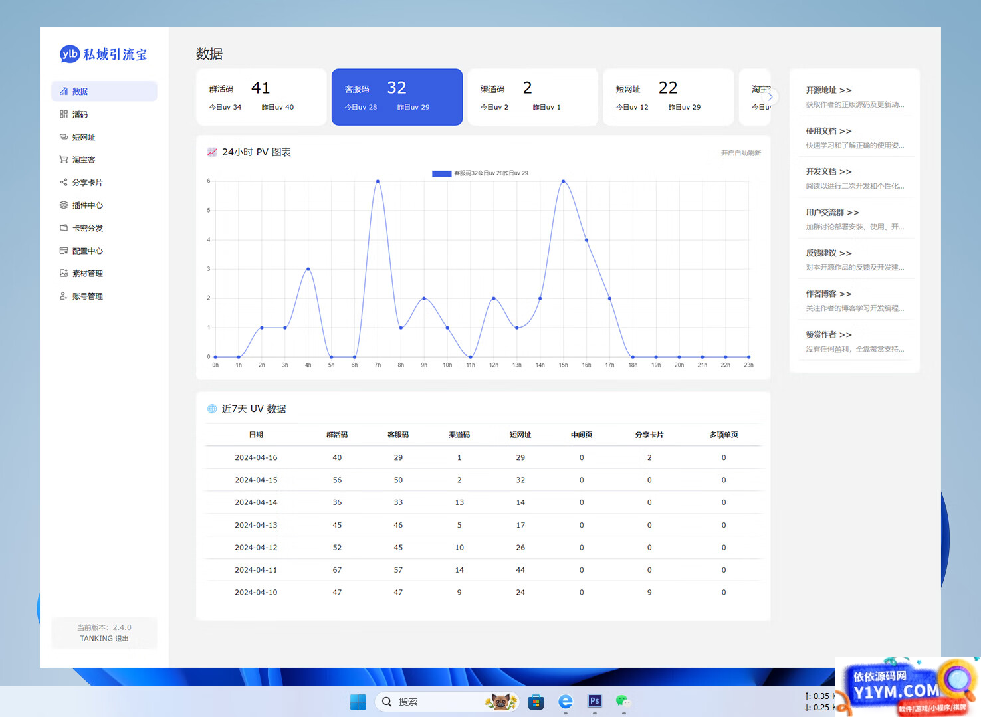Click the 2024-04-13 date cell
Viewport: 981px width, 717px height.
coord(256,525)
